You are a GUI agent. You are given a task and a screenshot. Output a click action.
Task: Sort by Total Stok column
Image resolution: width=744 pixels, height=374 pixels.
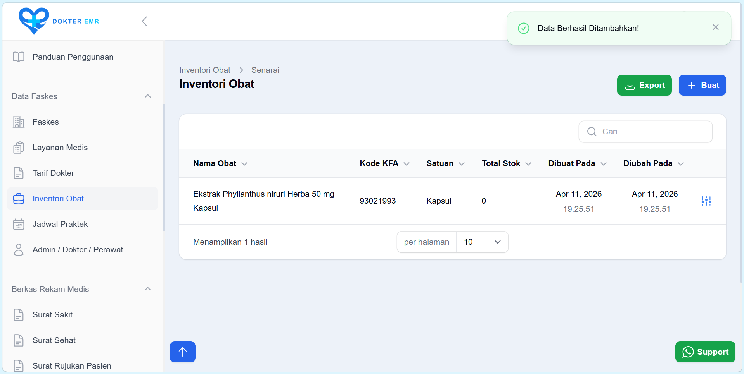506,163
